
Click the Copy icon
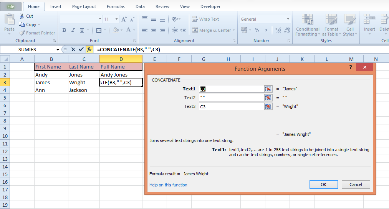pyautogui.click(x=22, y=24)
